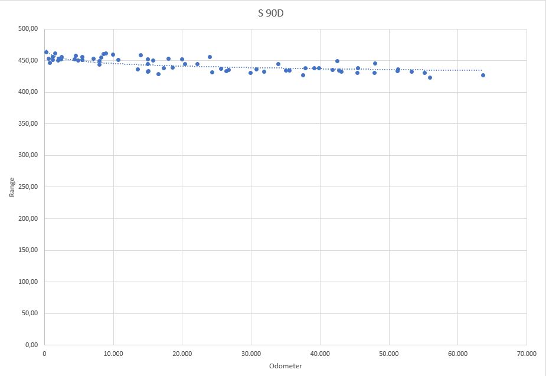
Task: Select the first data point at the chart's left edge
Action: click(46, 52)
